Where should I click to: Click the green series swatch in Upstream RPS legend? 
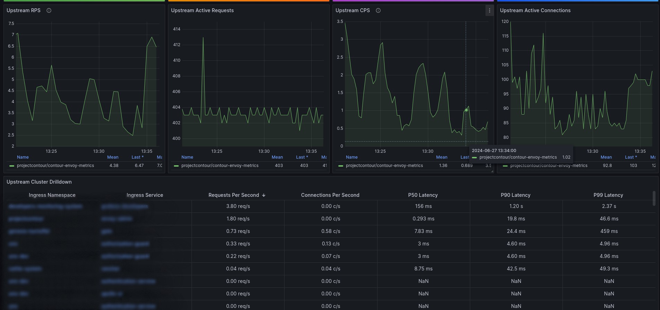pyautogui.click(x=12, y=166)
